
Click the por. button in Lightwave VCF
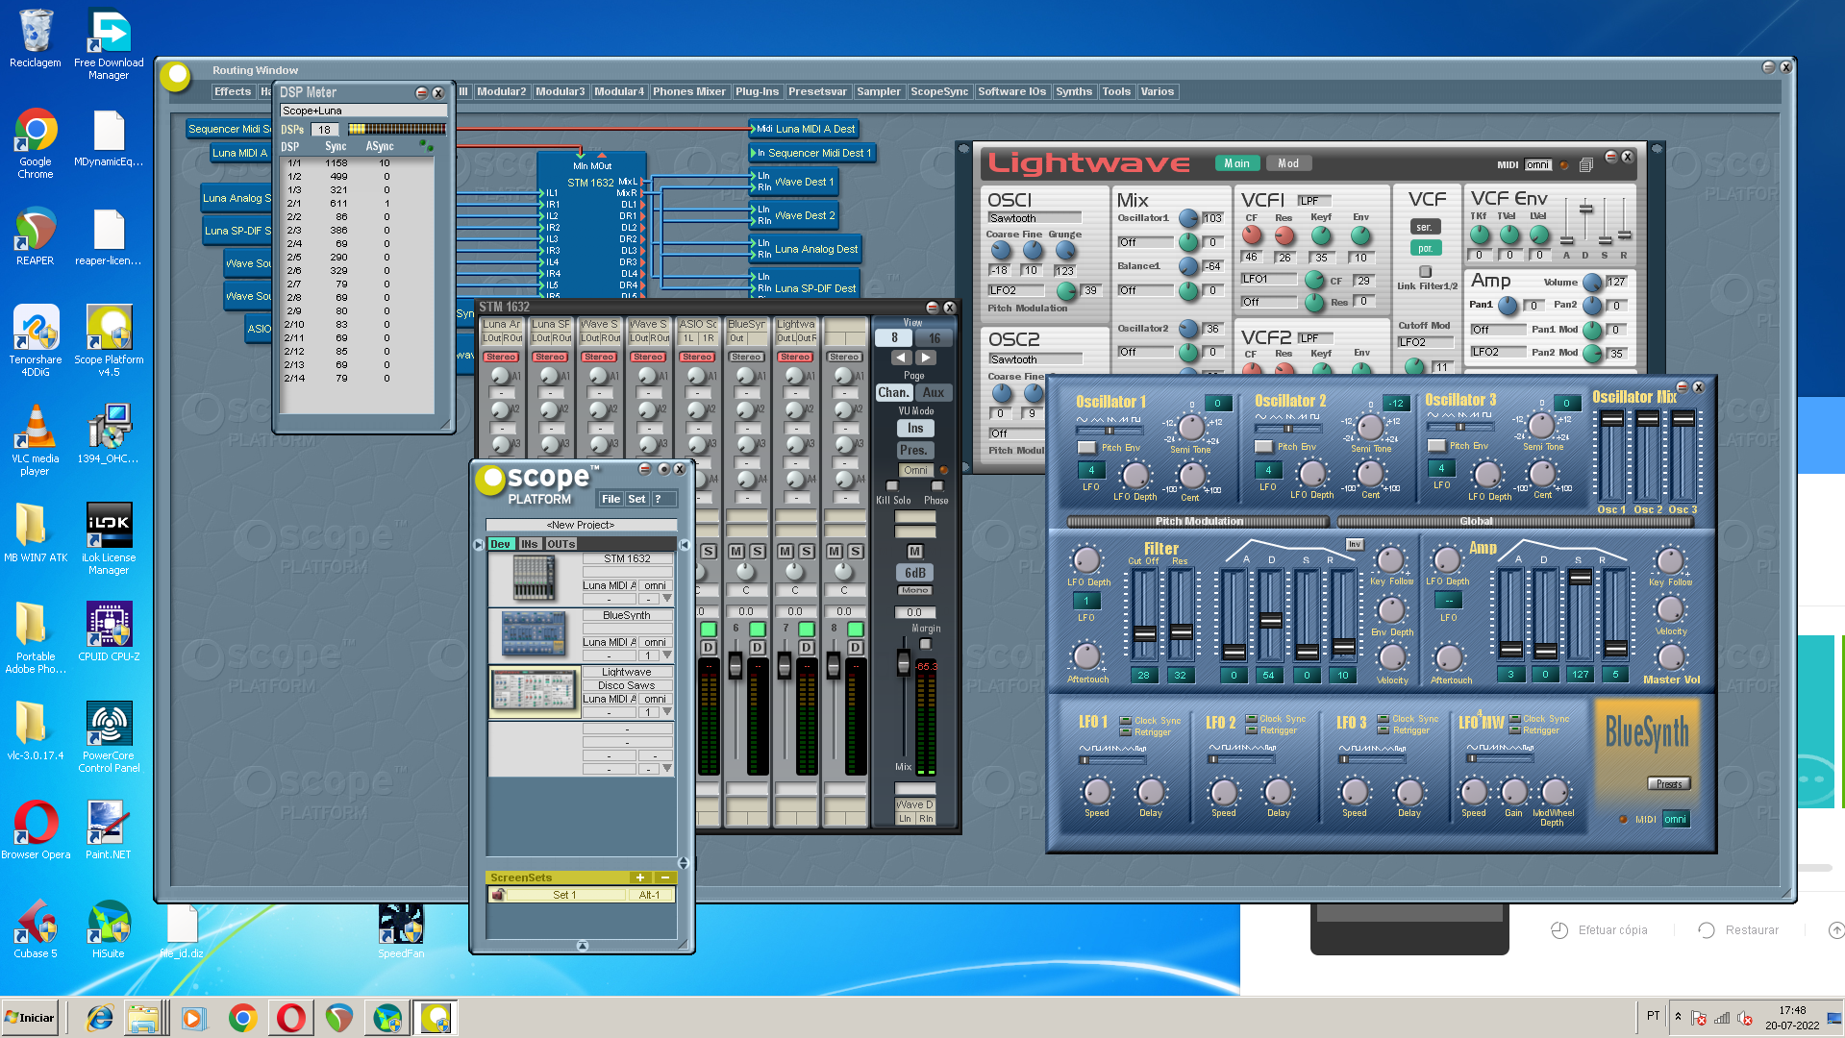coord(1425,249)
